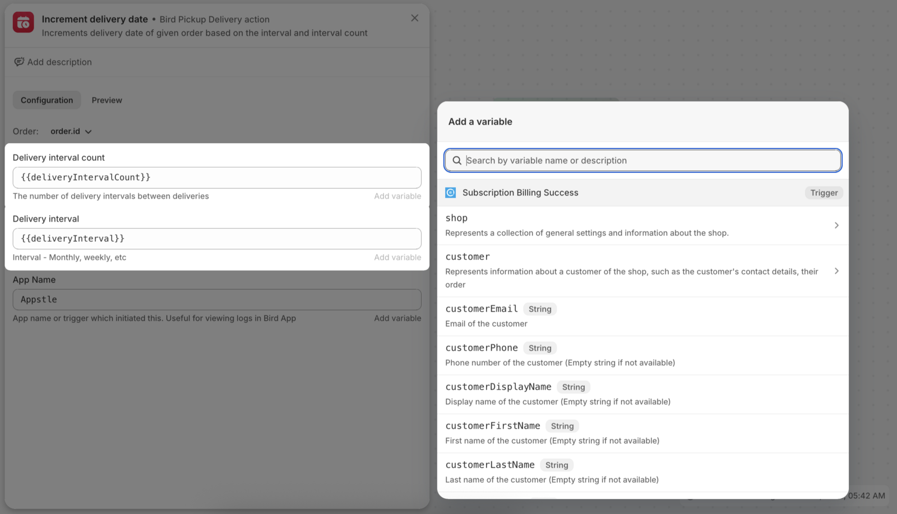Click the App Name input field

point(217,300)
